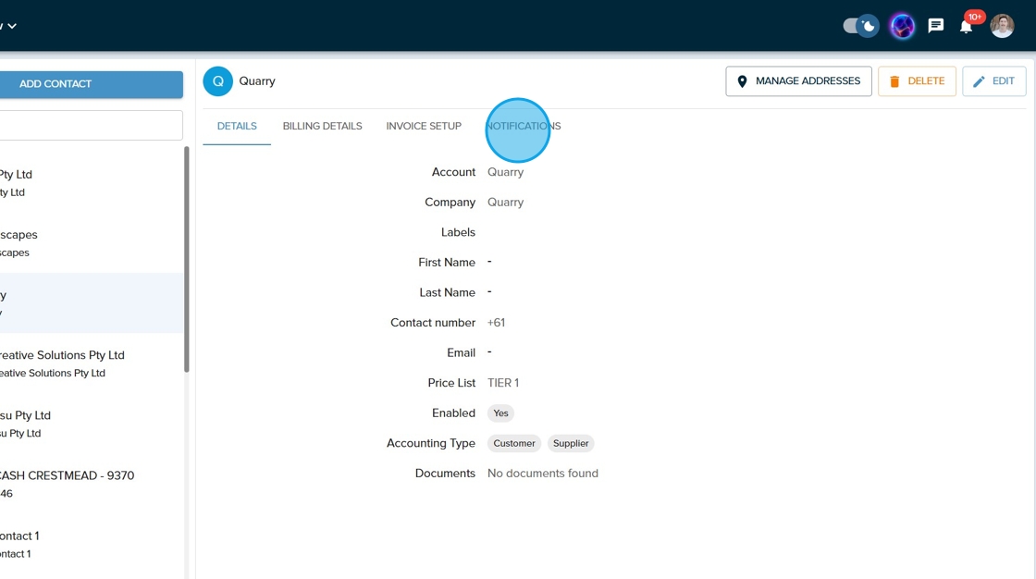Image resolution: width=1036 pixels, height=579 pixels.
Task: Click the location pin in Manage Addresses
Action: point(742,81)
